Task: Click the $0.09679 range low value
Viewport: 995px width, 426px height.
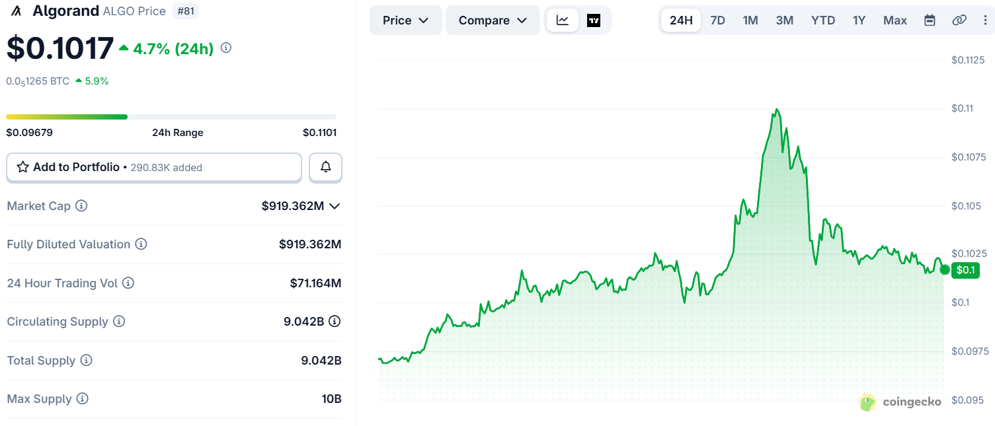Action: (x=30, y=132)
